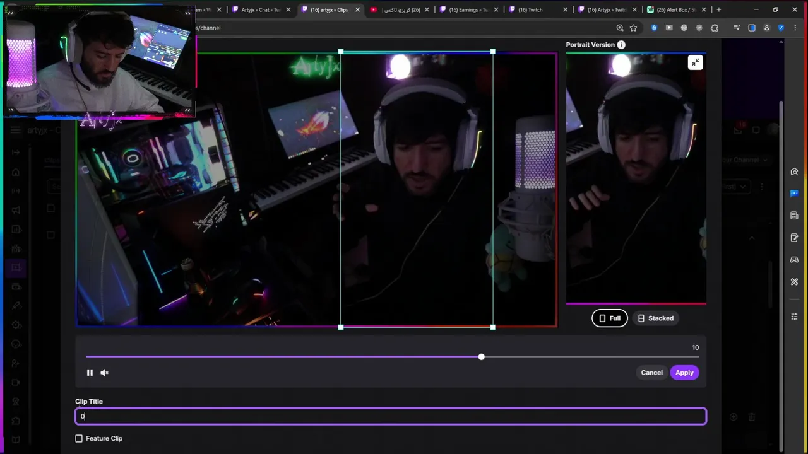Click the bottom-left crop frame handle
808x454 pixels.
[341, 327]
